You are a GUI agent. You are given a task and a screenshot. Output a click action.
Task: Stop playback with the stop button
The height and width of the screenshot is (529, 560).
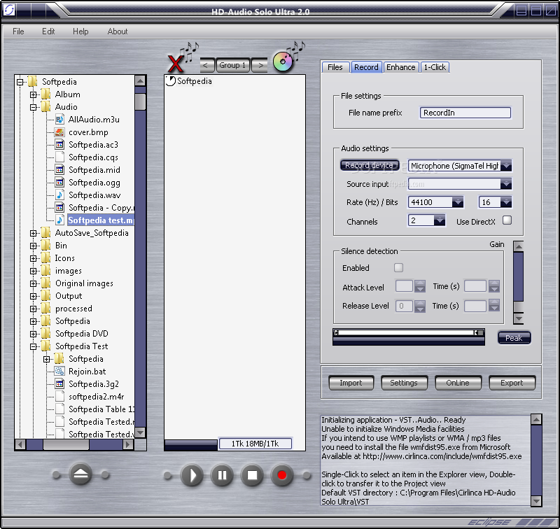coord(252,475)
